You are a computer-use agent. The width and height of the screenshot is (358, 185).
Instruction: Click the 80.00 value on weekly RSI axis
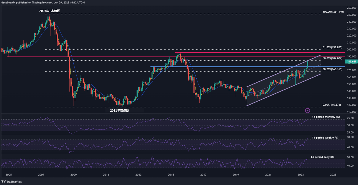[350, 137]
